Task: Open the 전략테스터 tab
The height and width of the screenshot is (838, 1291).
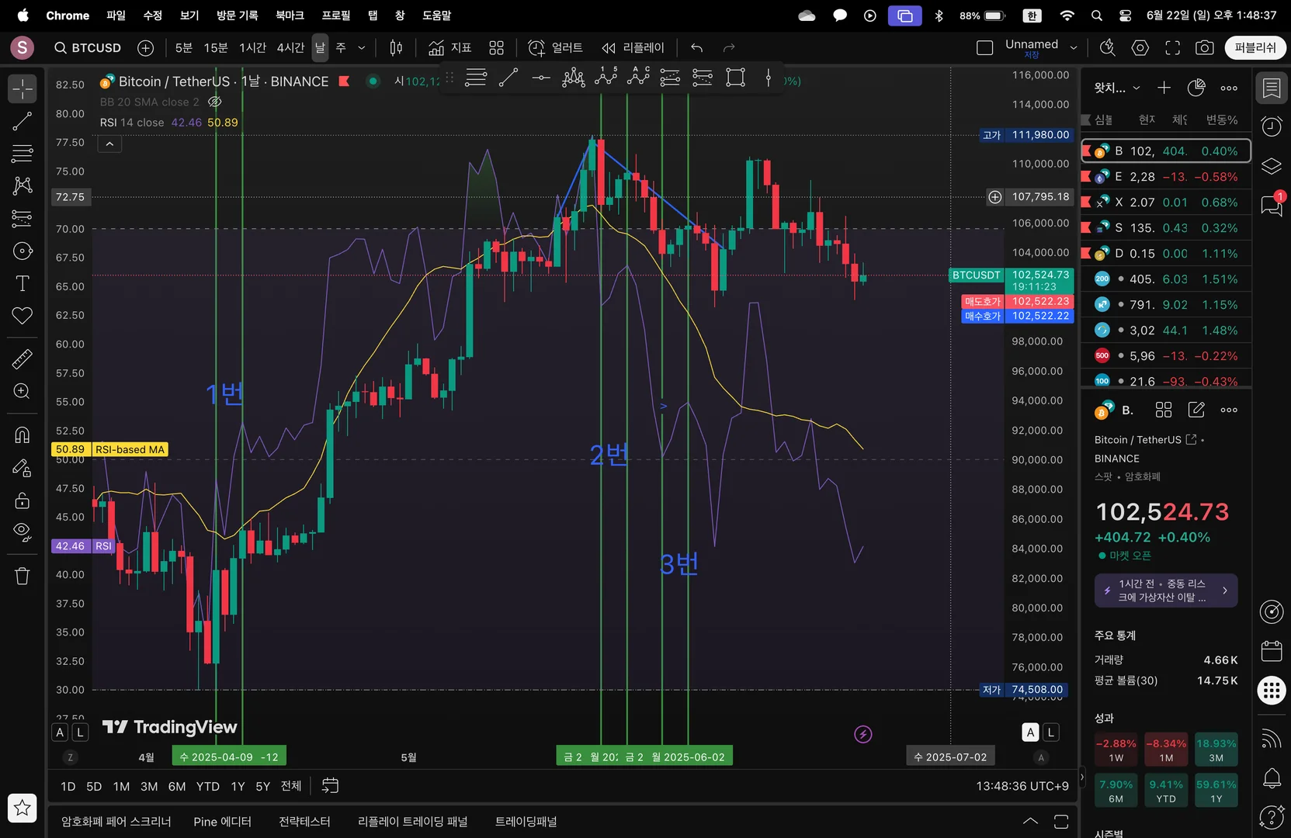Action: pyautogui.click(x=304, y=822)
